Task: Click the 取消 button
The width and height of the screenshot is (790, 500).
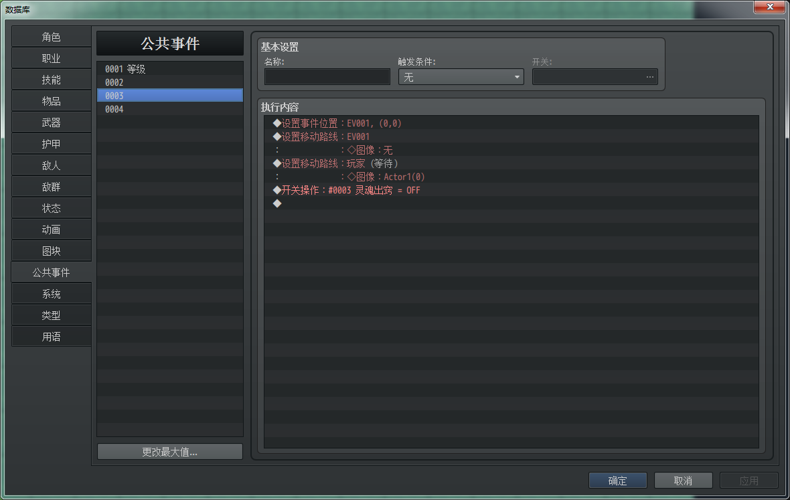Action: (x=683, y=481)
